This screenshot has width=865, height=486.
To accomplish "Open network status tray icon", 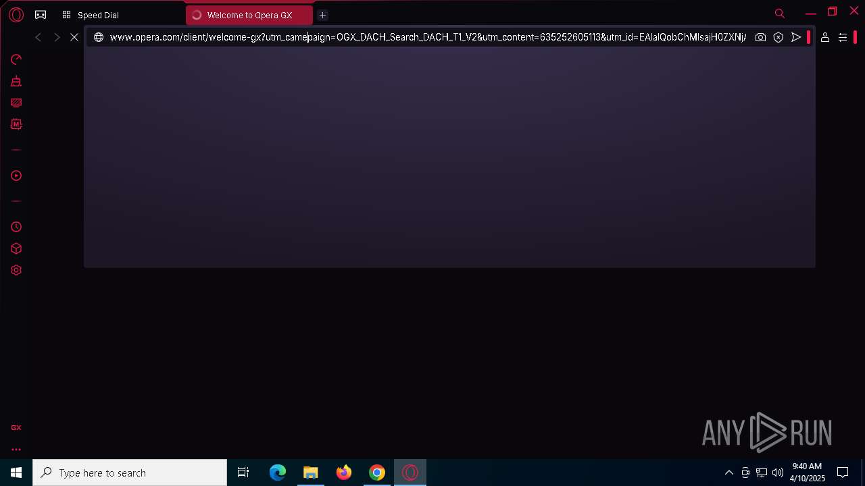I will point(762,473).
